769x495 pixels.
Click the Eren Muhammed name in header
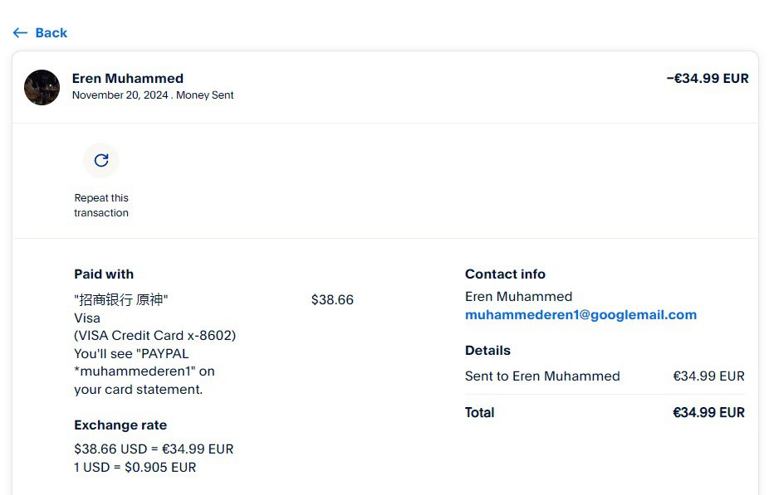click(x=128, y=79)
